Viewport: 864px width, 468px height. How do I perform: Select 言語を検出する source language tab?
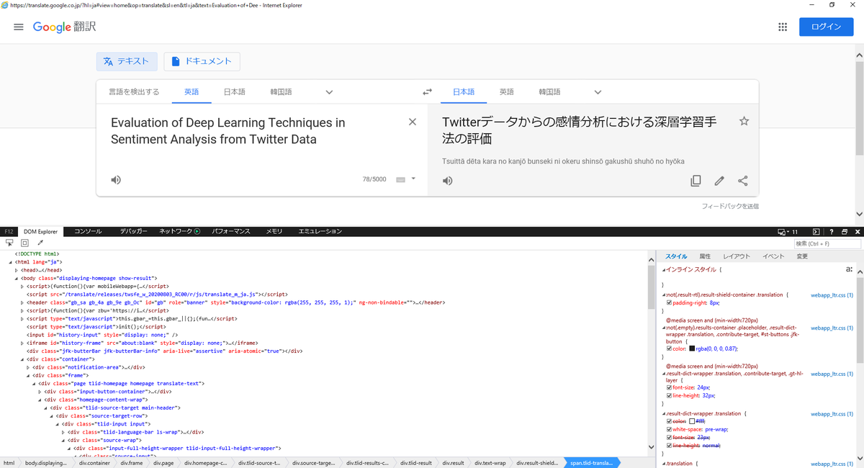pos(134,92)
